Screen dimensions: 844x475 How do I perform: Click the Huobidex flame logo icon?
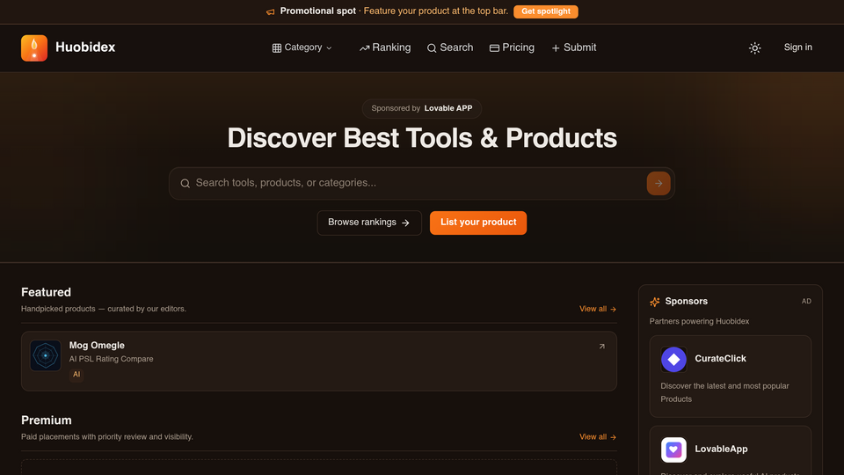coord(34,47)
